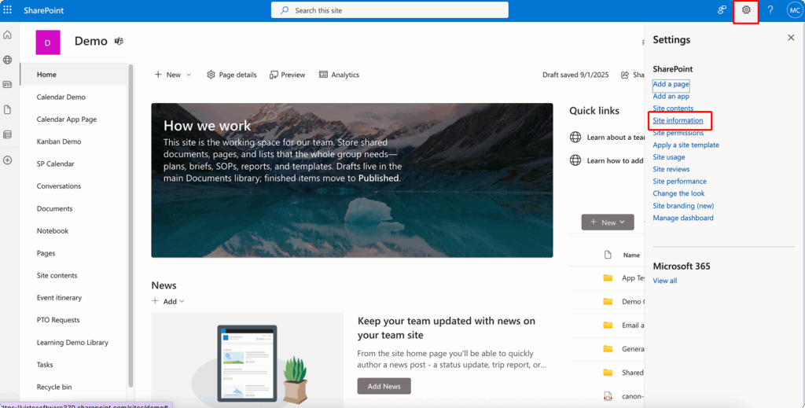Click the Search this site field
The width and height of the screenshot is (805, 408).
click(389, 10)
